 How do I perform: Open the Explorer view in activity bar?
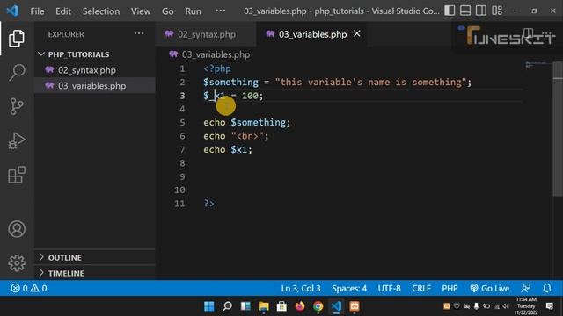coord(17,38)
